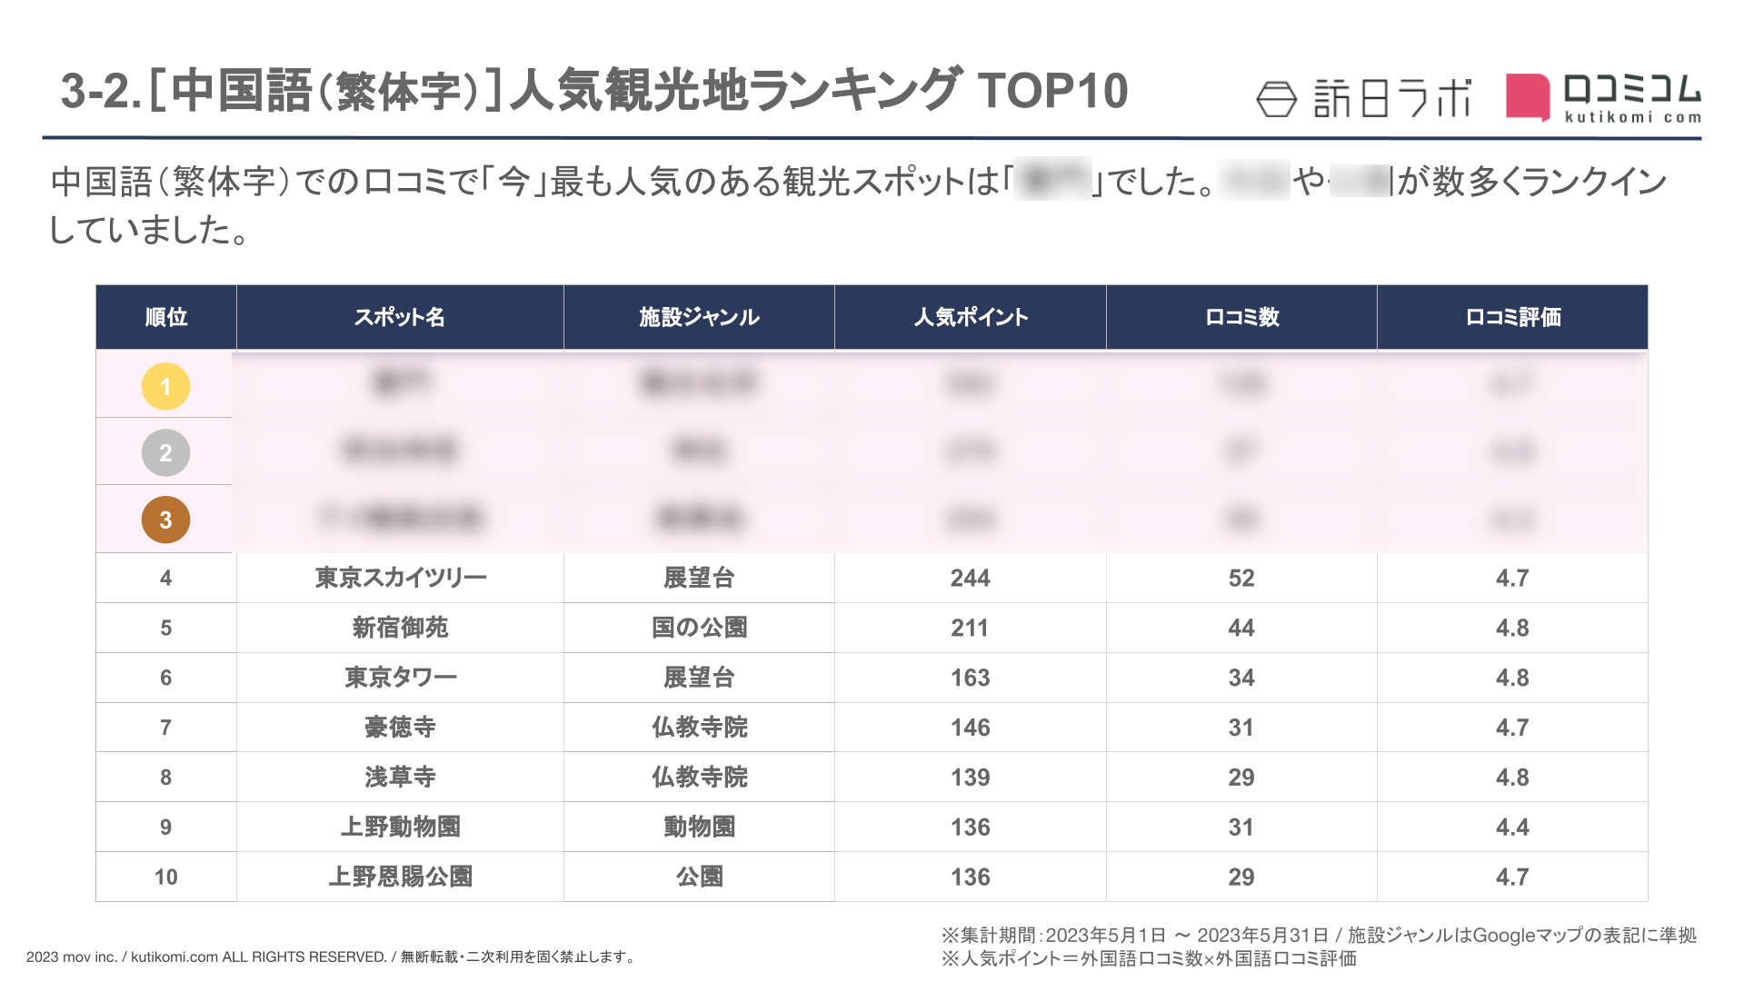1744x981 pixels.
Task: Click rating 4.8 for 新宿御苑
Action: coord(1512,629)
